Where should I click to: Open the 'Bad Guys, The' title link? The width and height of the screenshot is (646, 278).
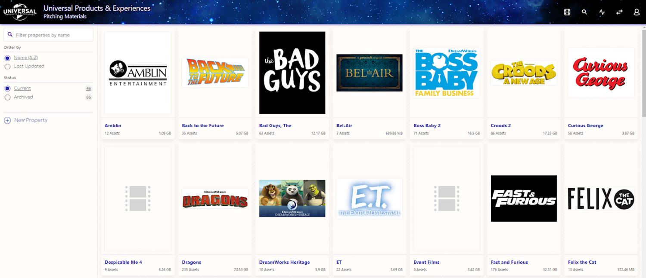pos(275,125)
